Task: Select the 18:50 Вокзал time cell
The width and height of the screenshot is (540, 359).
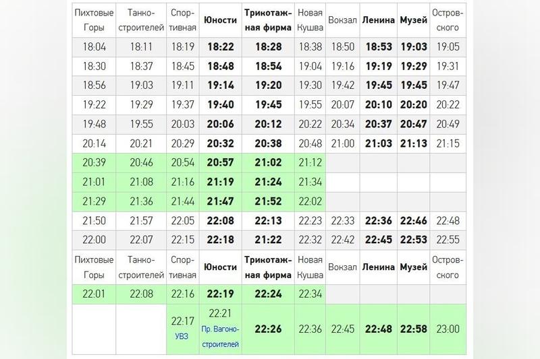Action: click(x=342, y=47)
